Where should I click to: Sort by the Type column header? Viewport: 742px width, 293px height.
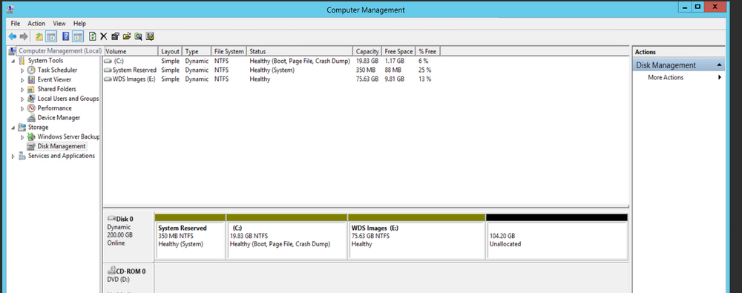pos(197,51)
